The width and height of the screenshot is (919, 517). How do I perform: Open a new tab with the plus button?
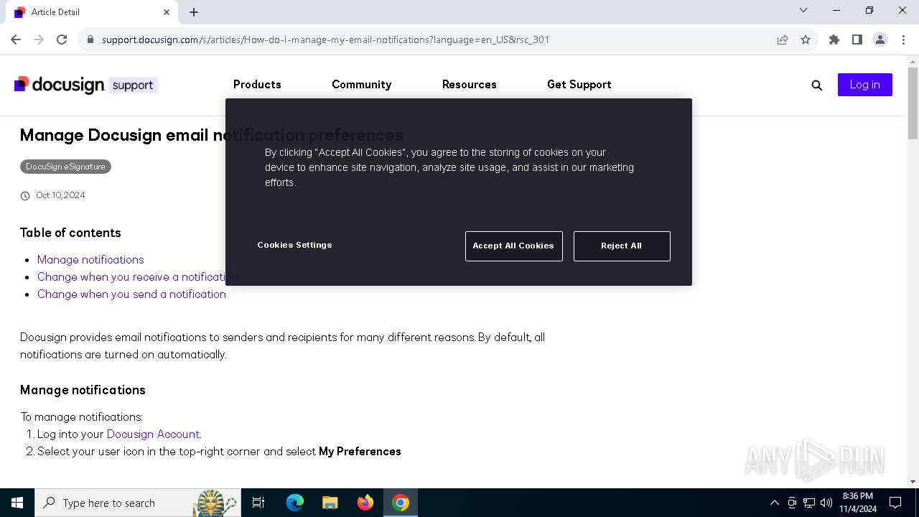[194, 12]
